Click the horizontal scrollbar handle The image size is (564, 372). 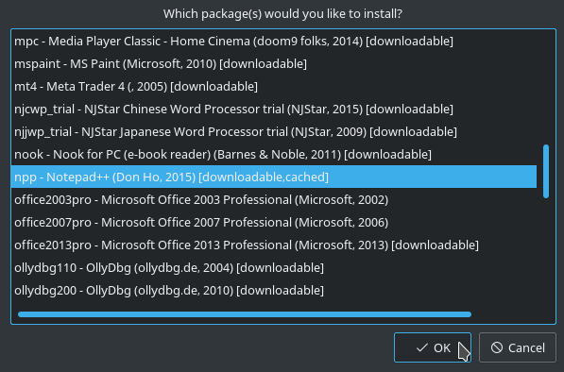(x=245, y=314)
